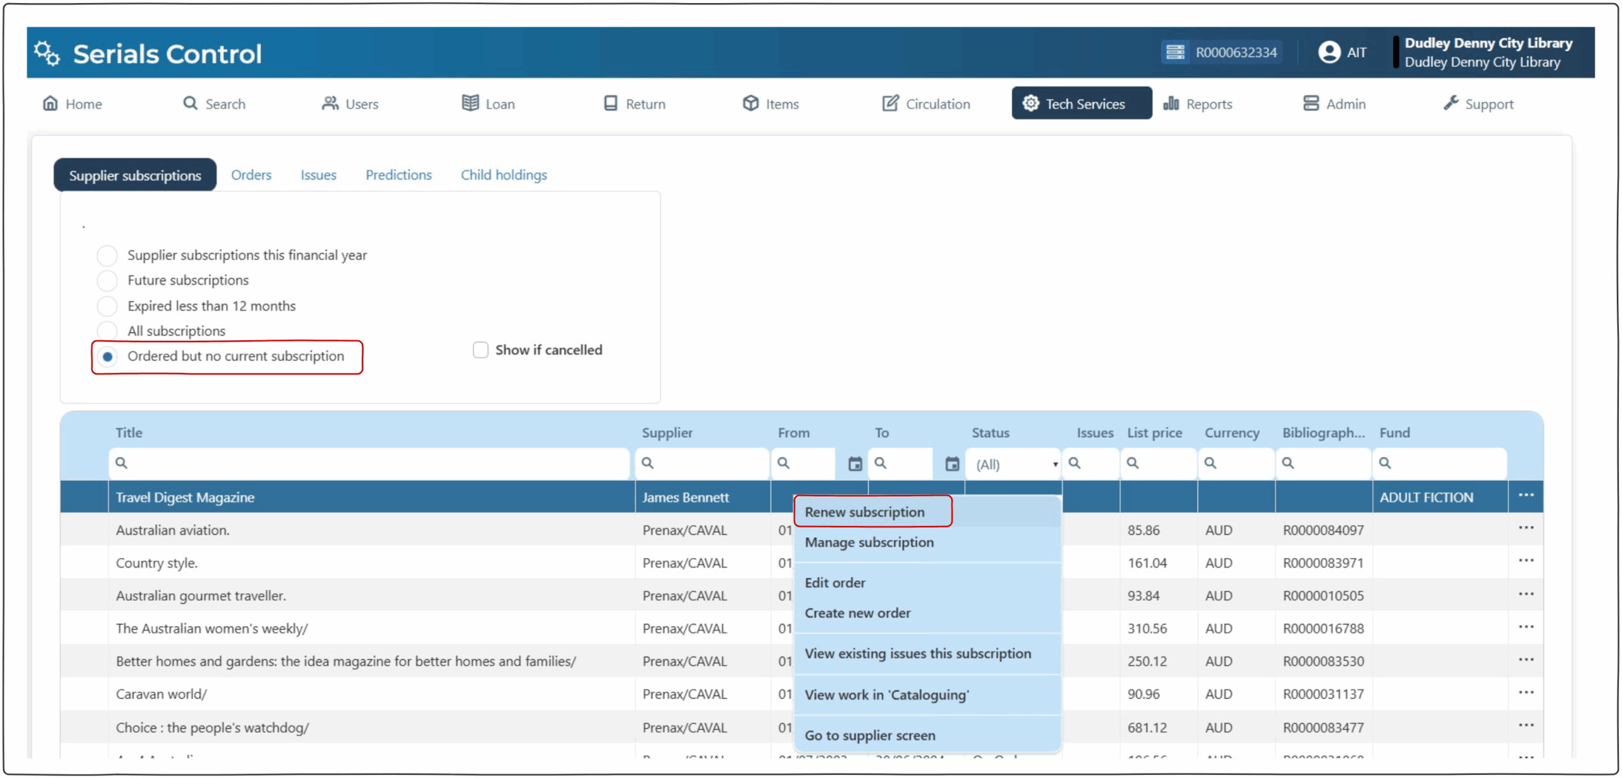
Task: Open the To date calendar picker
Action: 952,464
